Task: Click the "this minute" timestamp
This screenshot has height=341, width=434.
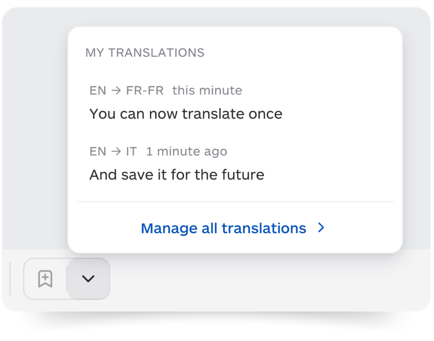Action: [x=207, y=91]
